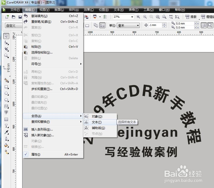
Task: Open the 效果(C) menu
Action: [x=89, y=10]
